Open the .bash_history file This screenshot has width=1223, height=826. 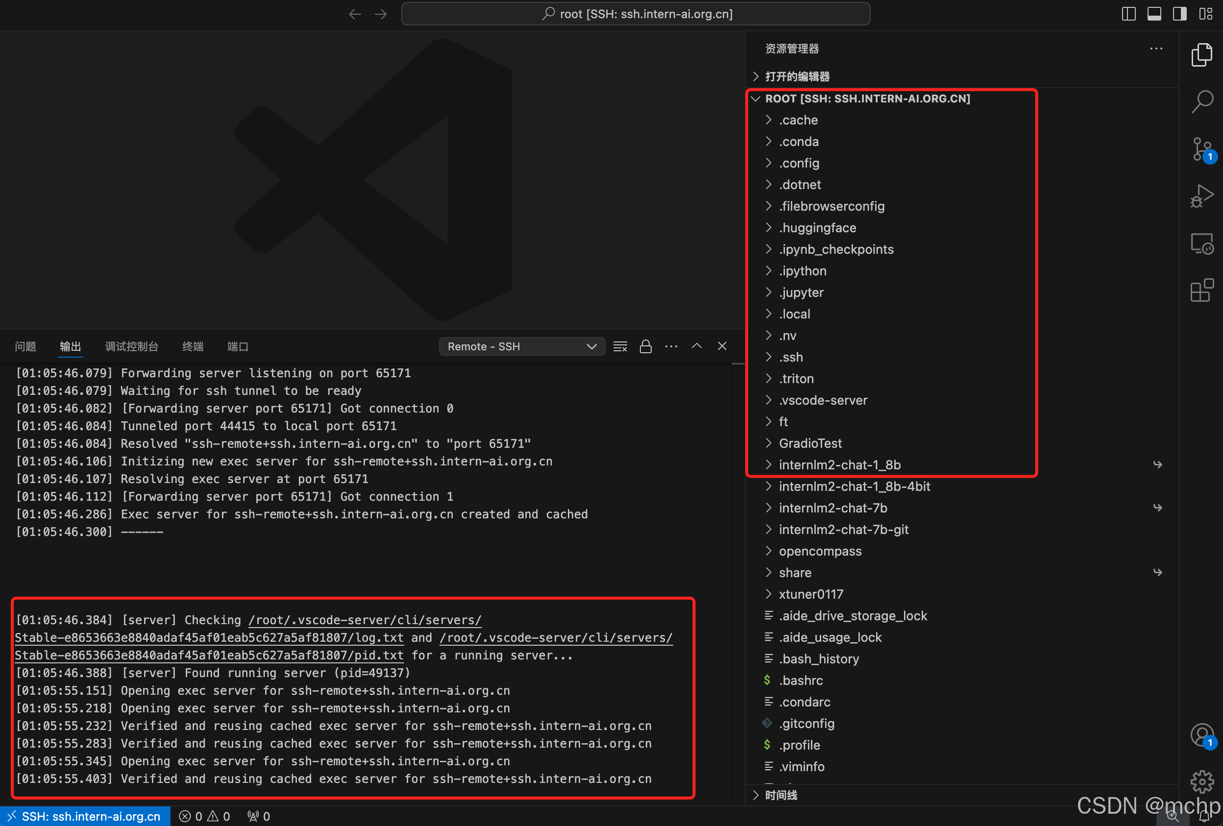[x=962, y=659]
